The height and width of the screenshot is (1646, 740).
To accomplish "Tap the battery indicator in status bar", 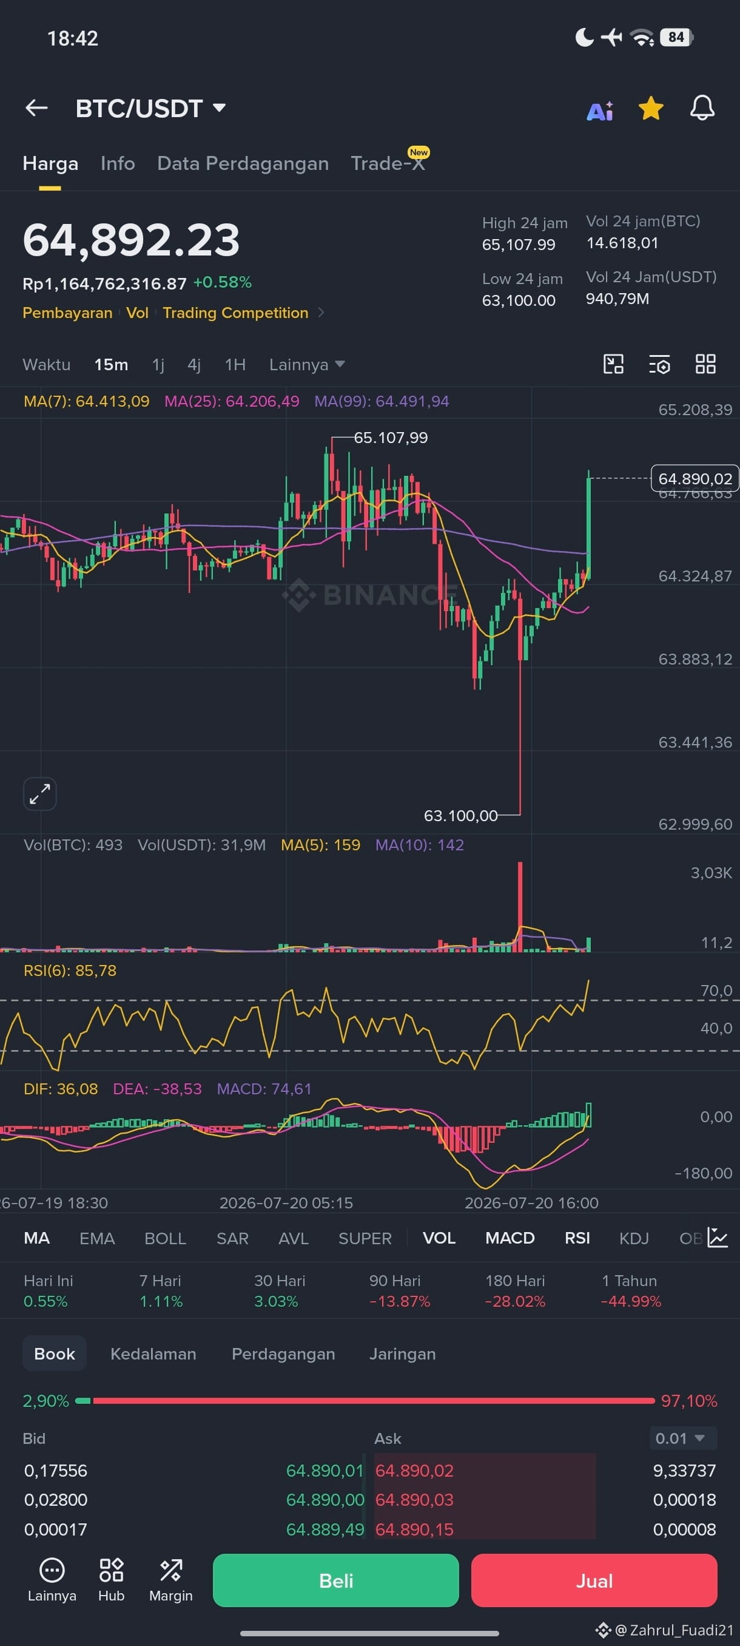I will [x=677, y=37].
